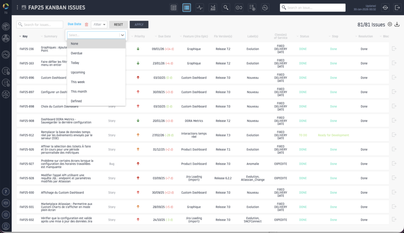Click the magnifier explore icon in toolbar
This screenshot has width=404, height=233.
pyautogui.click(x=226, y=7)
